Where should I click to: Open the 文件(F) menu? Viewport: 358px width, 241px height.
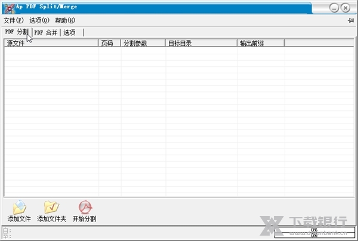pyautogui.click(x=14, y=20)
